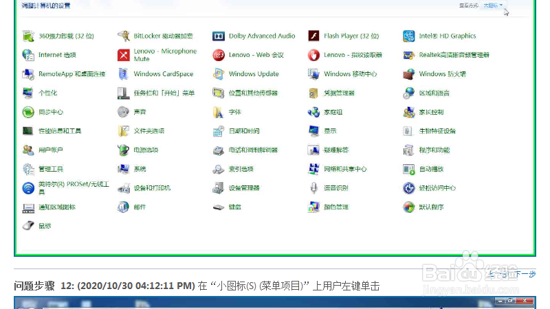Image resolution: width=550 pixels, height=309 pixels.
Task: Open 区域和语言 icon
Action: click(408, 93)
